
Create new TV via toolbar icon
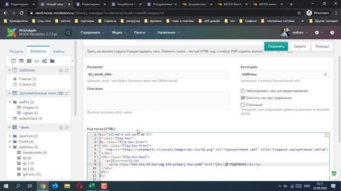click(21, 61)
